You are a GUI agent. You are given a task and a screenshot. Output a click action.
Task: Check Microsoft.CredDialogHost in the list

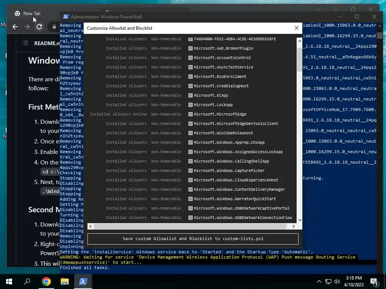(190, 86)
